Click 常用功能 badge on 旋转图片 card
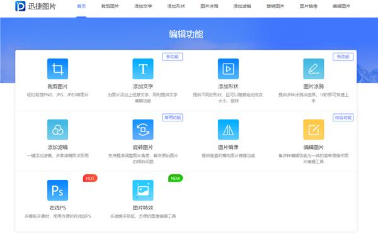Viewport: 378px width, 234px height. tap(173, 118)
